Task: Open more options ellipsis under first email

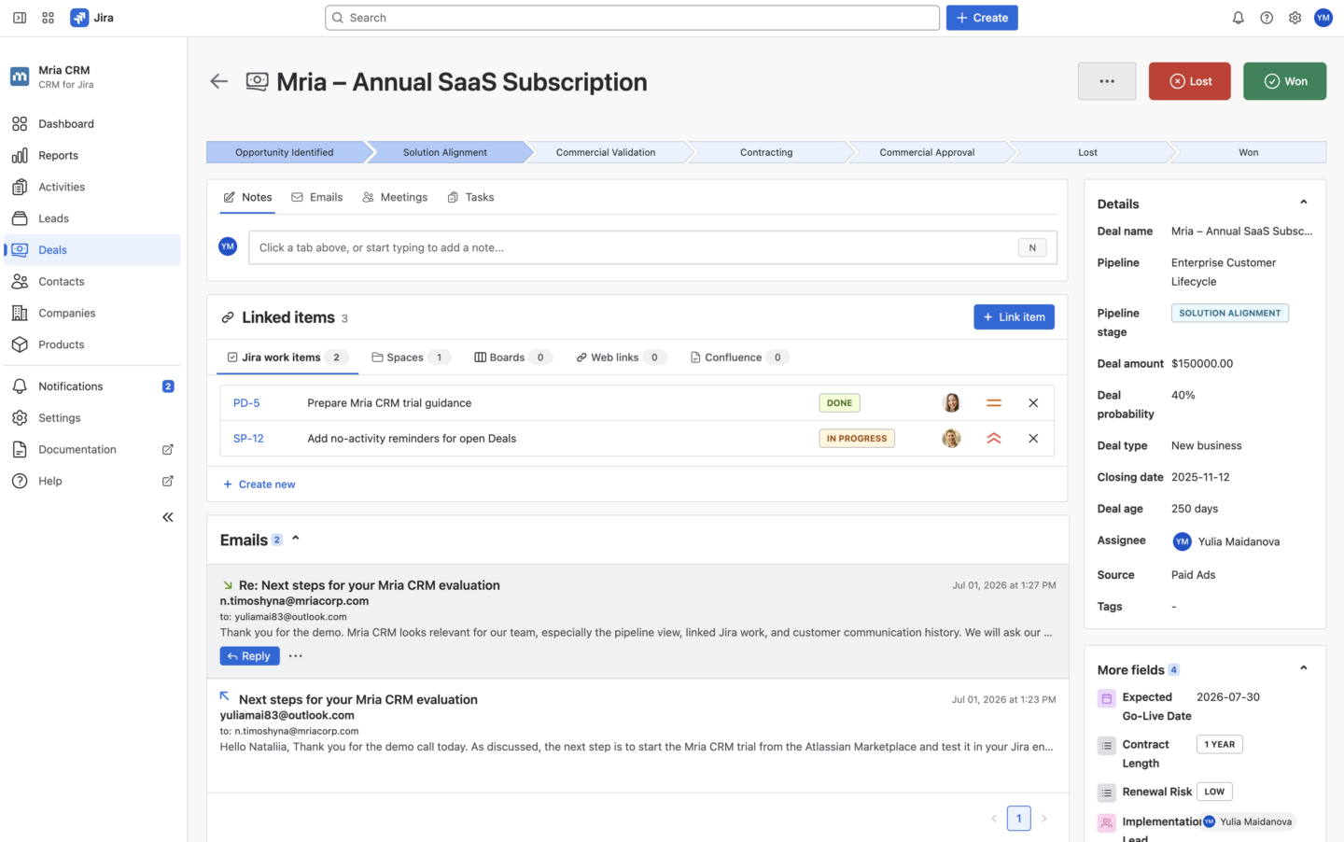Action: point(296,656)
